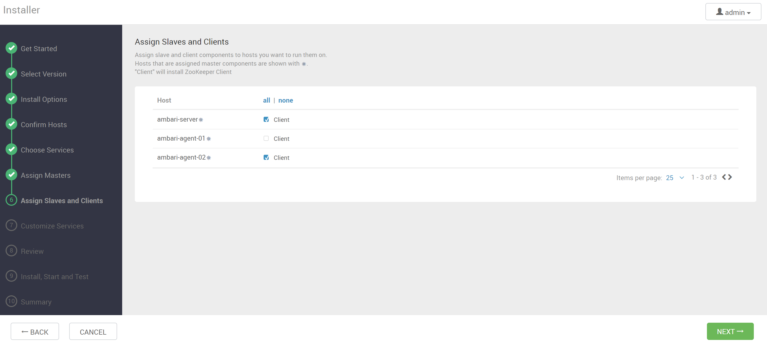Click the step 6 circle icon
Image resolution: width=767 pixels, height=345 pixels.
pyautogui.click(x=11, y=200)
